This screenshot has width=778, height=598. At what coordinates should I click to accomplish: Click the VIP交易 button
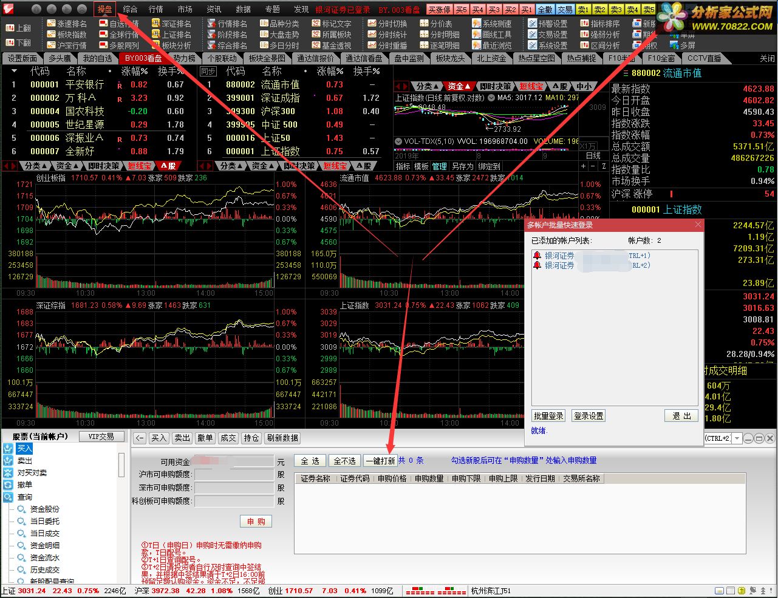point(101,437)
